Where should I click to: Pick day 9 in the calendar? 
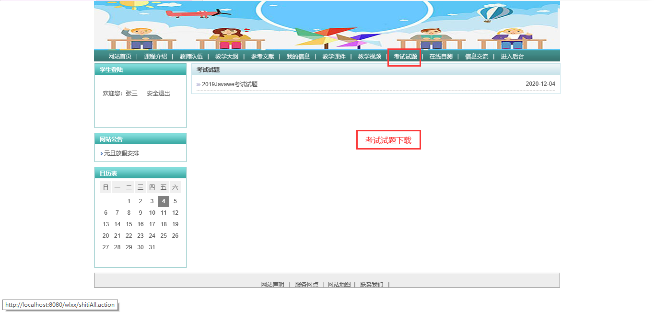click(140, 213)
